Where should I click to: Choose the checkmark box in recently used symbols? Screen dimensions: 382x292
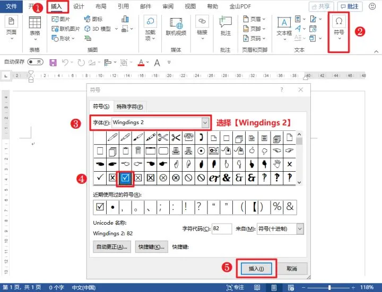[100, 207]
